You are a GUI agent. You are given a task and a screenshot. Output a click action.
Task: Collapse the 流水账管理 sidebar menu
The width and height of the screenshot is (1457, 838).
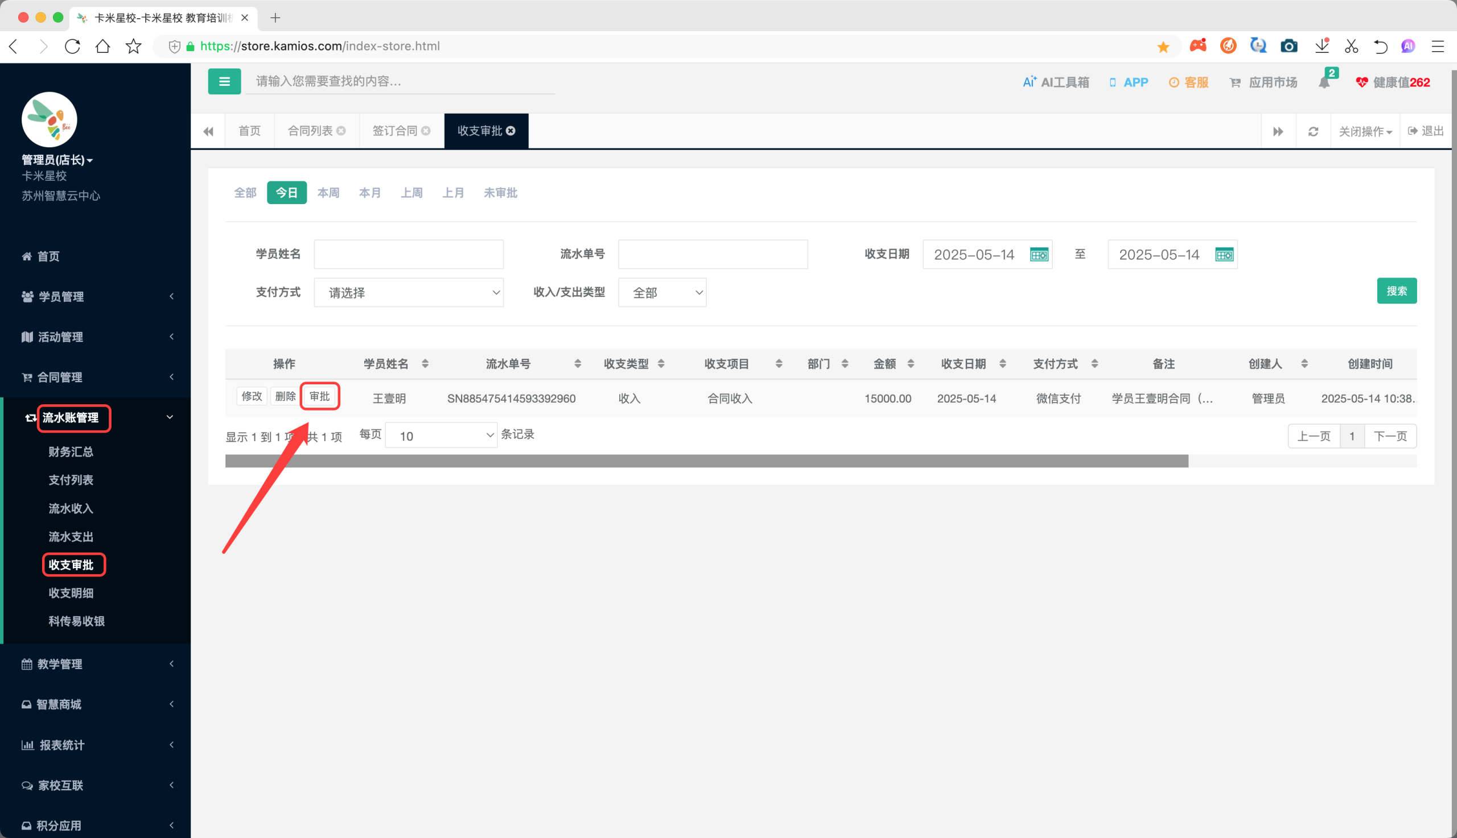(x=96, y=417)
